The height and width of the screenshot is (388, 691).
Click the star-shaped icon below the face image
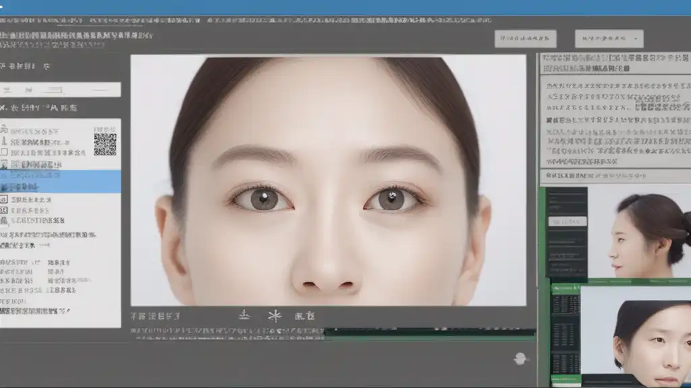tap(275, 316)
